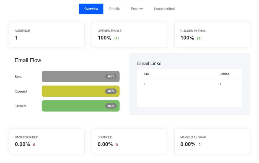This screenshot has width=259, height=163.
Task: Switch to the Overview tab
Action: tap(91, 9)
